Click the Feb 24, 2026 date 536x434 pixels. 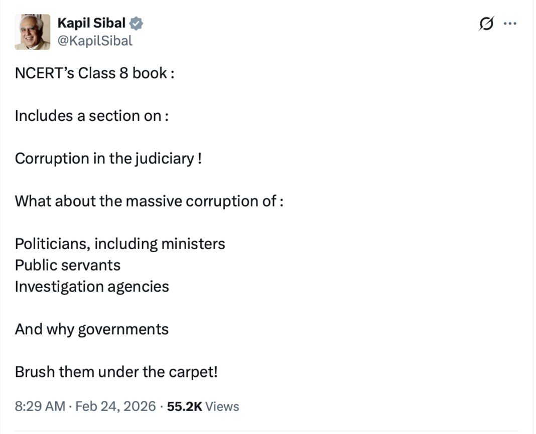coord(115,406)
